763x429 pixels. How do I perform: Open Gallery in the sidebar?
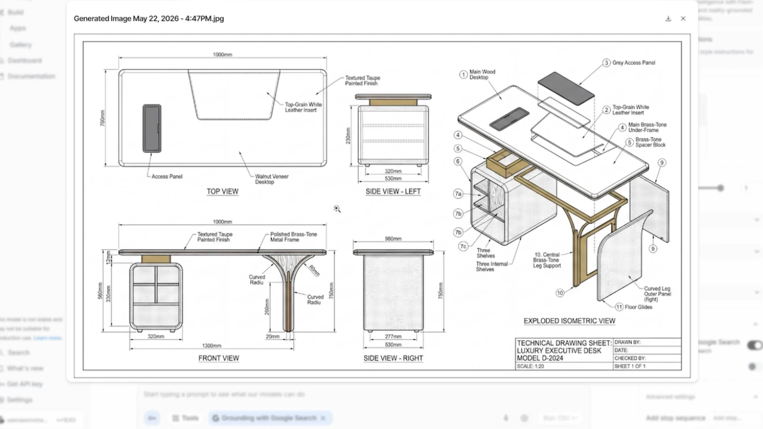tap(21, 45)
